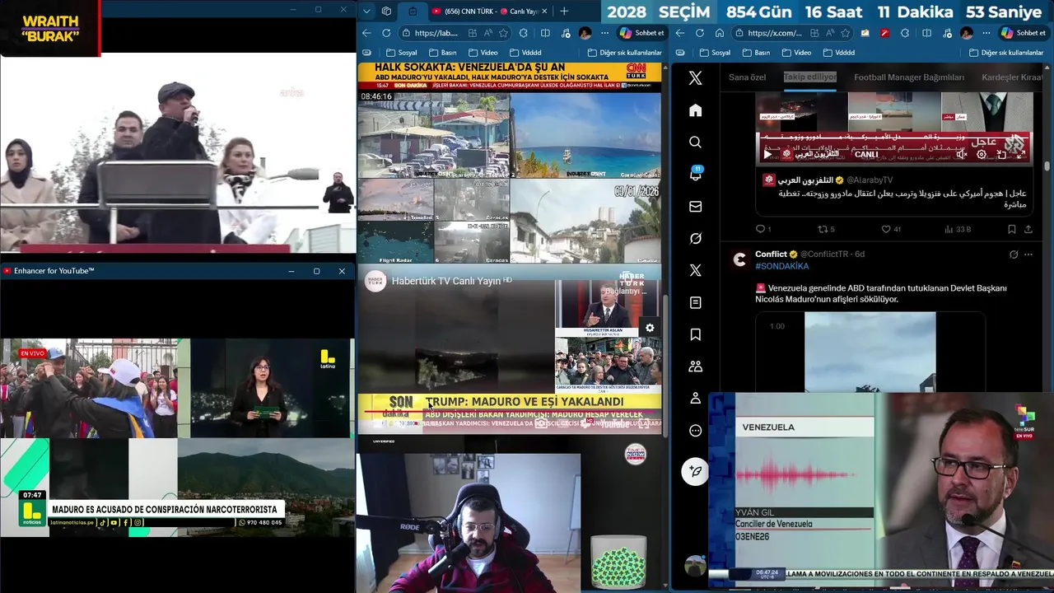
Task: Select pinned tab beside CNN TÜRK tab
Action: pyautogui.click(x=413, y=12)
